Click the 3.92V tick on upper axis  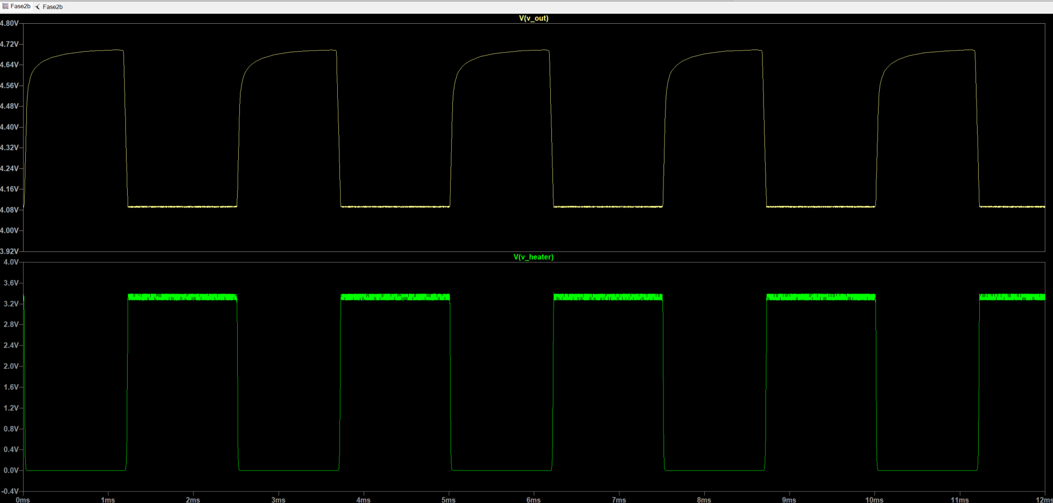[9, 251]
